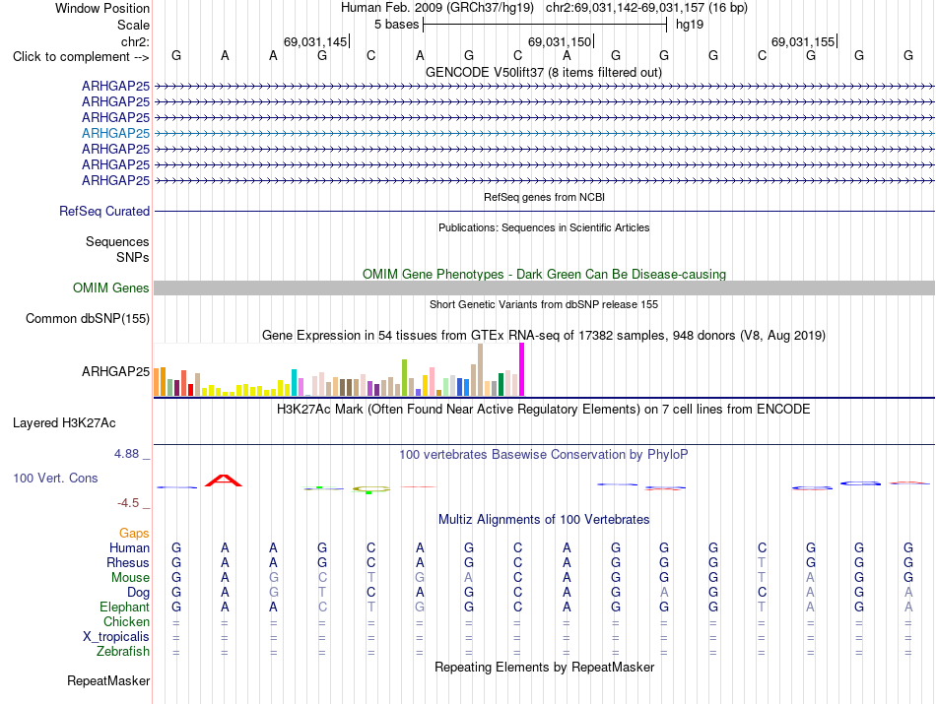This screenshot has width=936, height=704.
Task: Open the RefSeq Curated track label
Action: [103, 211]
